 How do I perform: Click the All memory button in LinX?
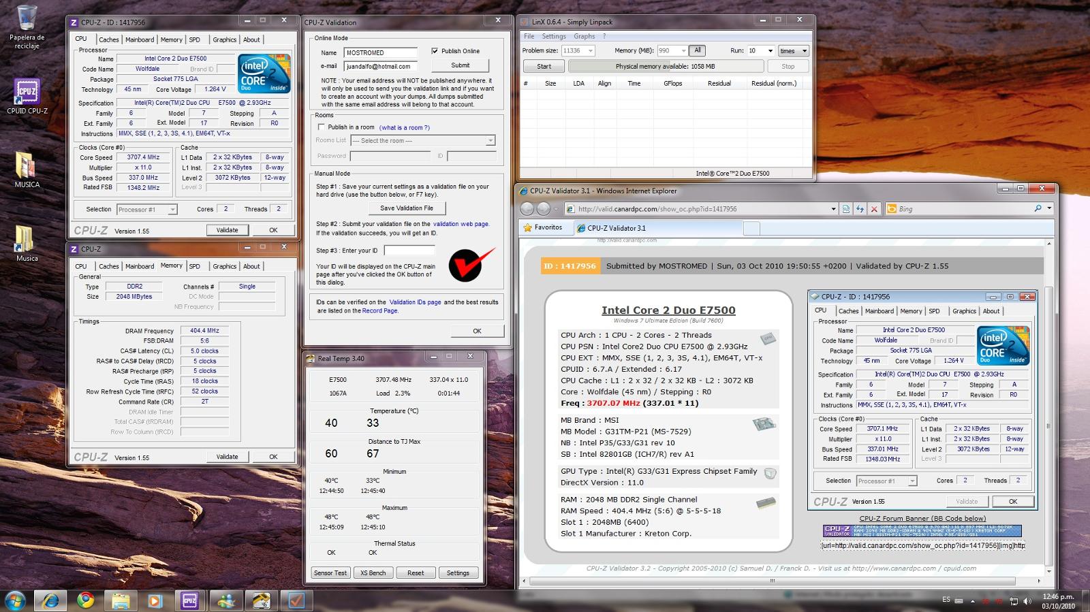(x=698, y=50)
